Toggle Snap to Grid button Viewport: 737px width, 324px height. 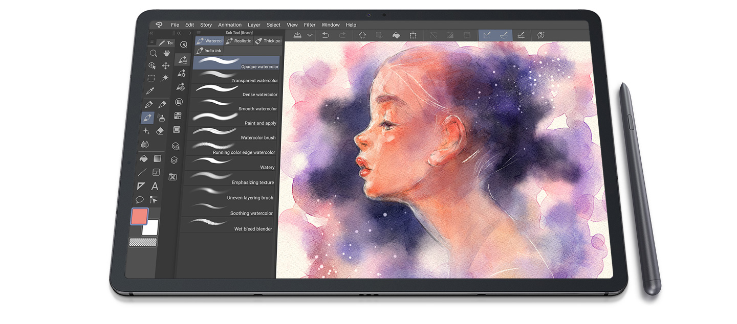(521, 35)
